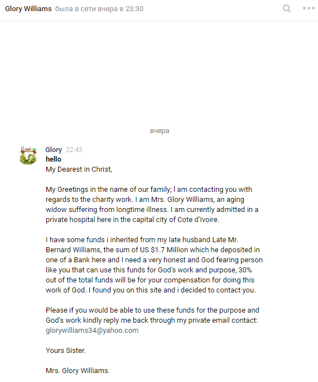Image resolution: width=318 pixels, height=382 pixels.
Task: Click the line My Dearest in Christ
Action: point(79,169)
